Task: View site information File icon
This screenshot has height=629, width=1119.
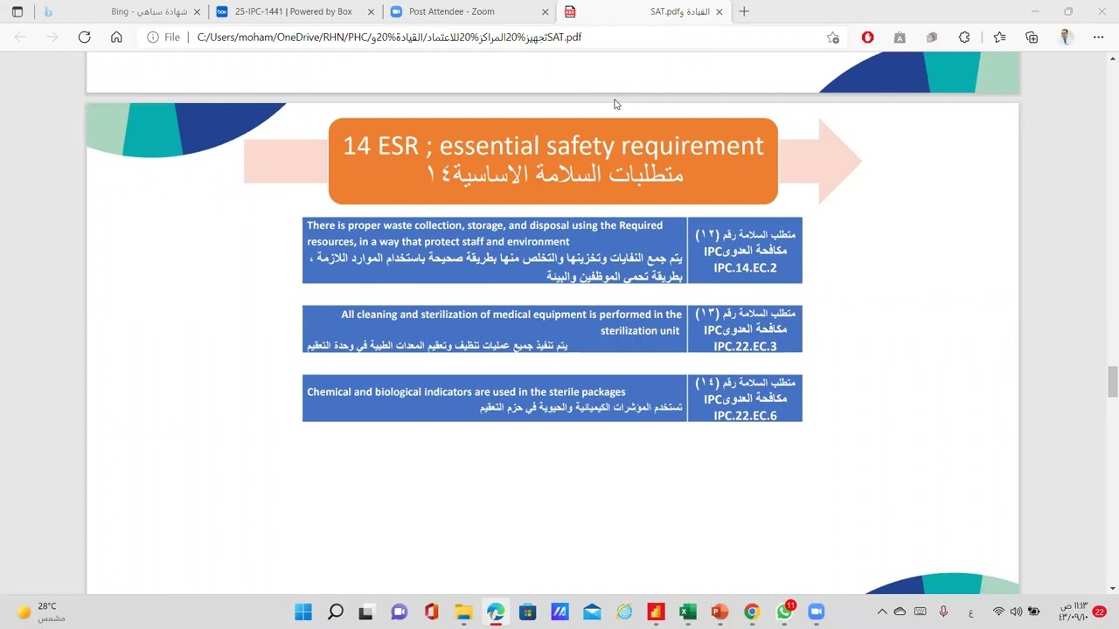Action: pos(163,38)
